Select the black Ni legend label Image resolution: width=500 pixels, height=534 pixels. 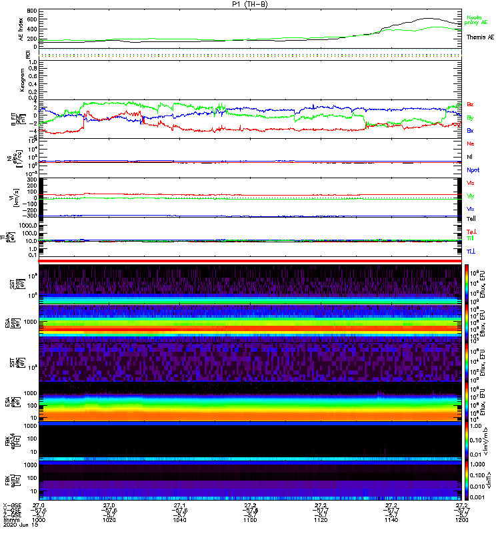469,157
